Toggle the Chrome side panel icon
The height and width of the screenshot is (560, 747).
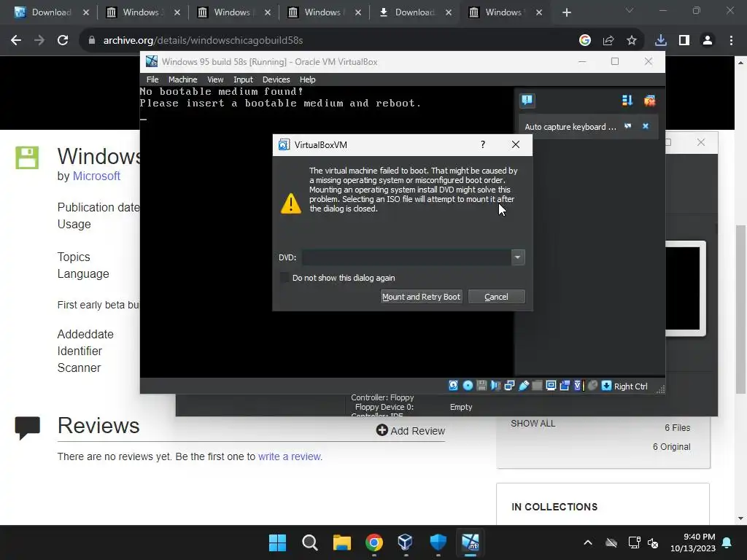point(684,41)
